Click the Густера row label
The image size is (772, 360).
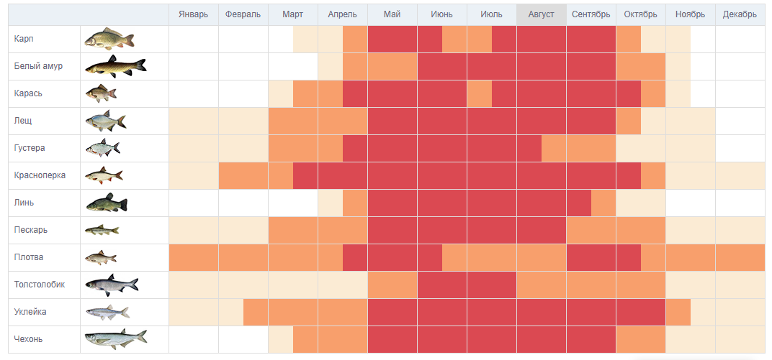click(30, 148)
